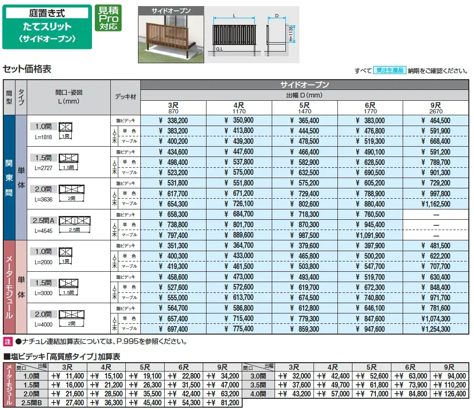This screenshot has width=474, height=410.
Task: Click the price ¥672,300
Action: click(x=370, y=287)
